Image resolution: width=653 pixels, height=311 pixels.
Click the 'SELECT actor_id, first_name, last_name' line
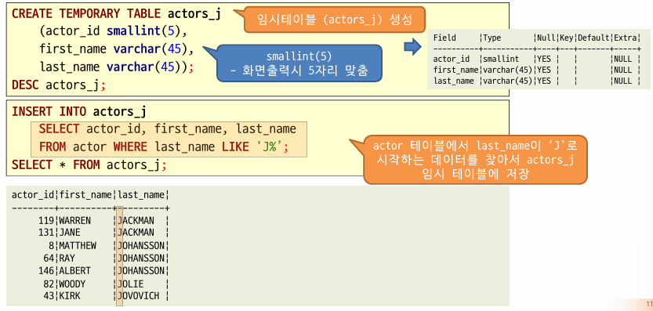click(168, 129)
